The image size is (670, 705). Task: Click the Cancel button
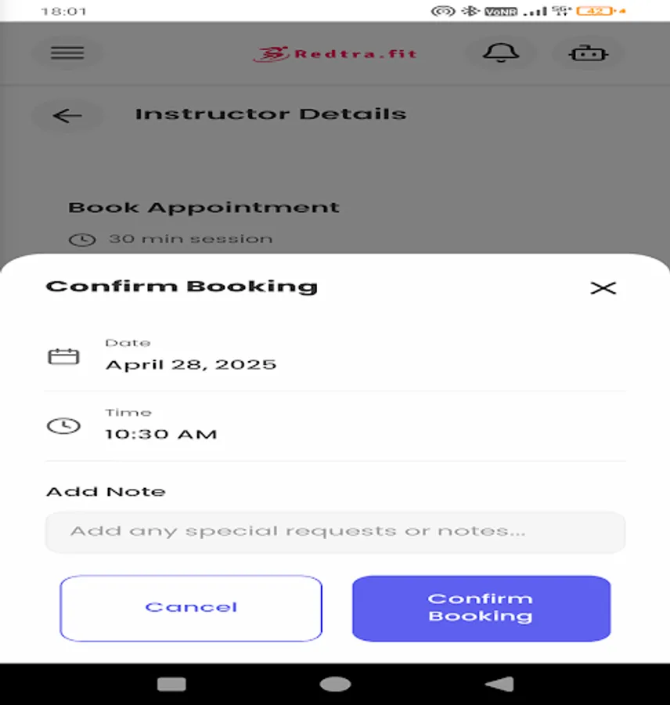coord(191,608)
